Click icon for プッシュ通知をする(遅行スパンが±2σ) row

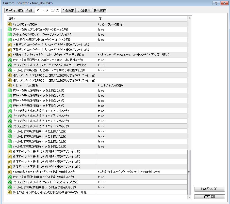coord(10,65)
